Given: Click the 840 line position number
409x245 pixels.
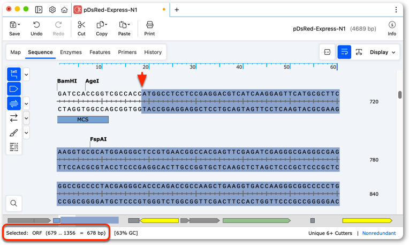Looking at the screenshot, I should click(374, 194).
